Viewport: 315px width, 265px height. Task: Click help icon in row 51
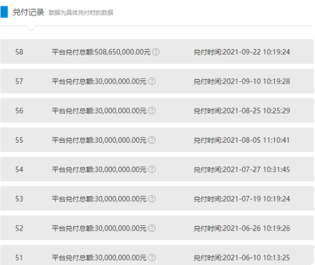pyautogui.click(x=152, y=258)
